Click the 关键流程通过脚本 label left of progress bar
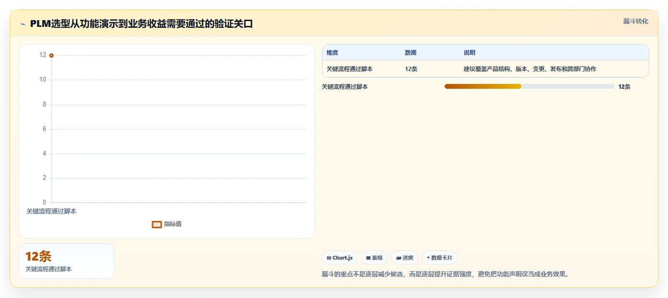Screen dimensions: 668x298 tap(345, 87)
